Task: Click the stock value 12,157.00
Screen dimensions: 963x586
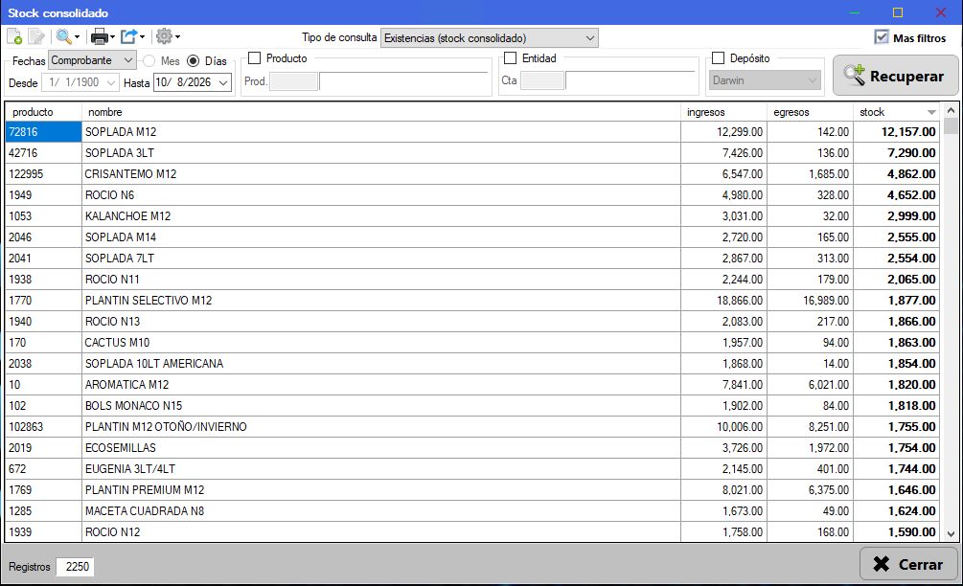Action: (908, 132)
